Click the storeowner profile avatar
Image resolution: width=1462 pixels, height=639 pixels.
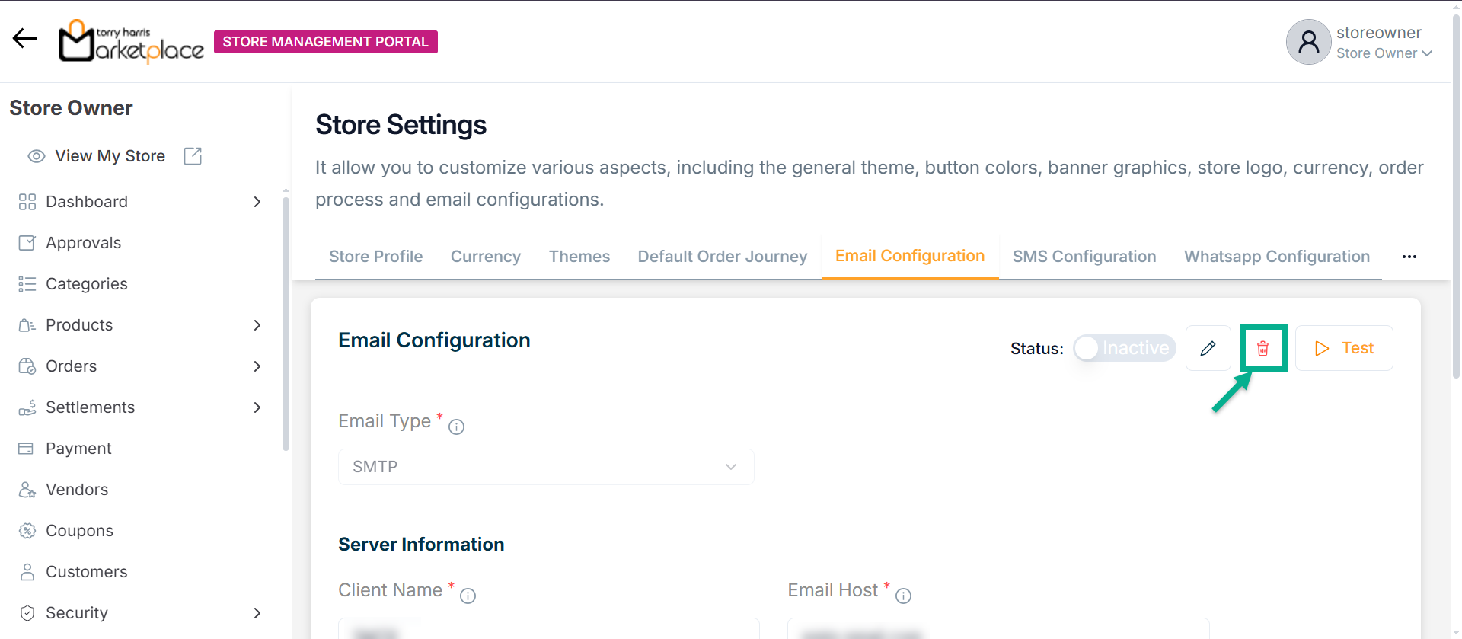click(x=1308, y=42)
